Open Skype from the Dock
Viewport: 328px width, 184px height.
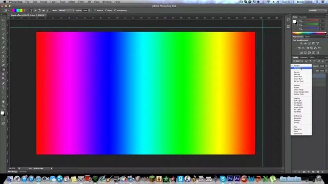(223, 179)
